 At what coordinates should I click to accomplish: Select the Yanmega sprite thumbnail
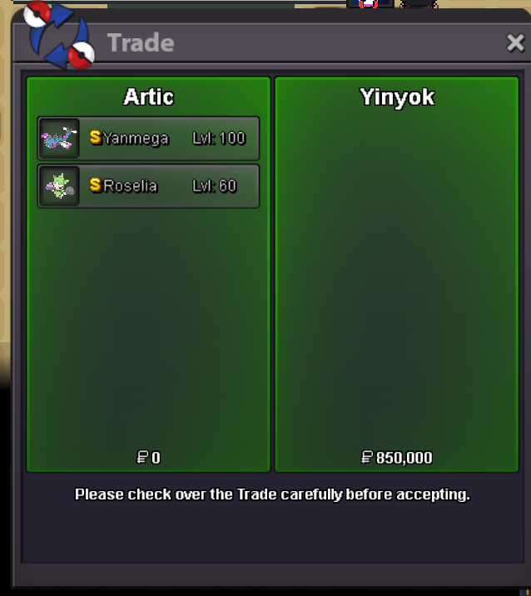coord(59,138)
